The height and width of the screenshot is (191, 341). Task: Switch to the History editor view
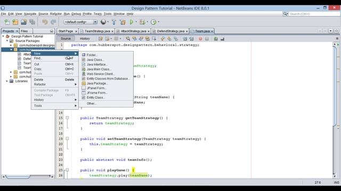[85, 39]
